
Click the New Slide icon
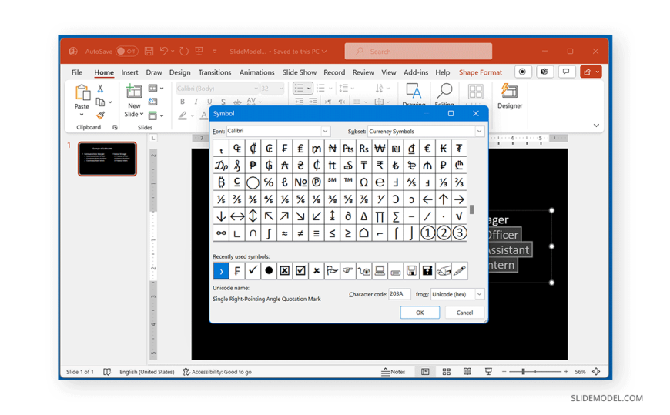pos(134,91)
